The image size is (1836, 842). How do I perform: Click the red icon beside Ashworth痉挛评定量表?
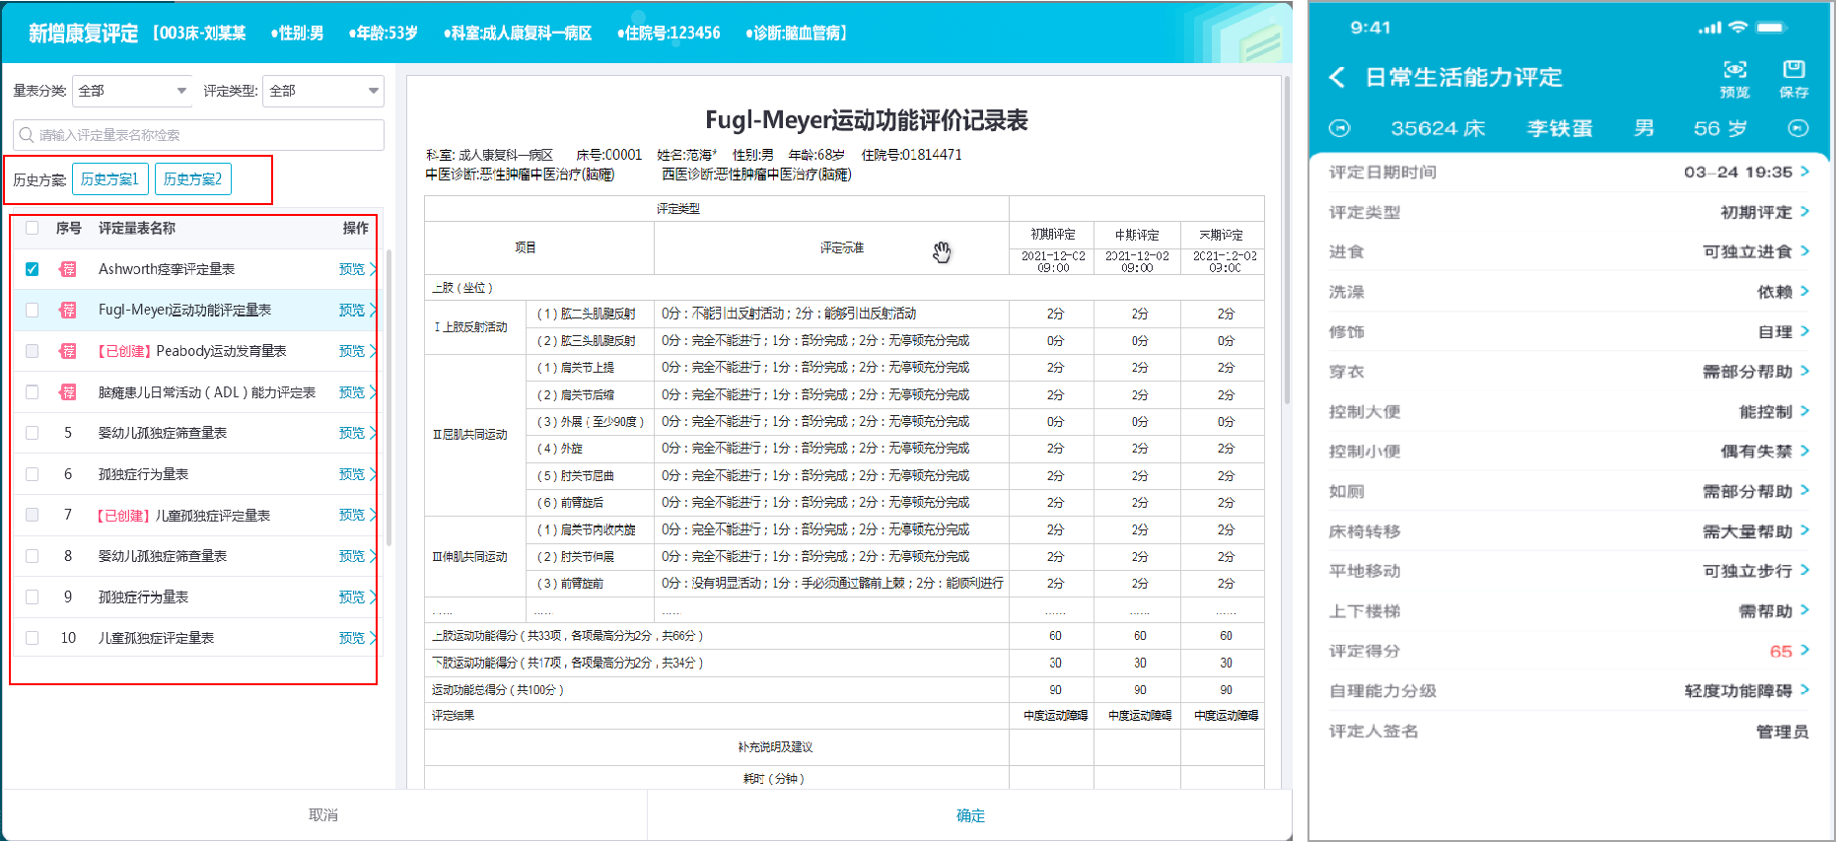pyautogui.click(x=68, y=269)
